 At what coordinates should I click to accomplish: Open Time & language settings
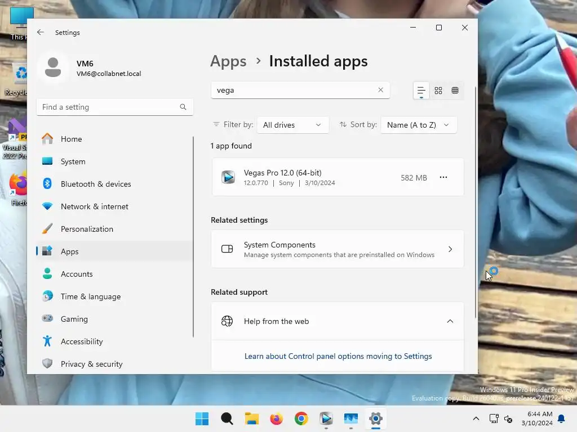pos(114,296)
